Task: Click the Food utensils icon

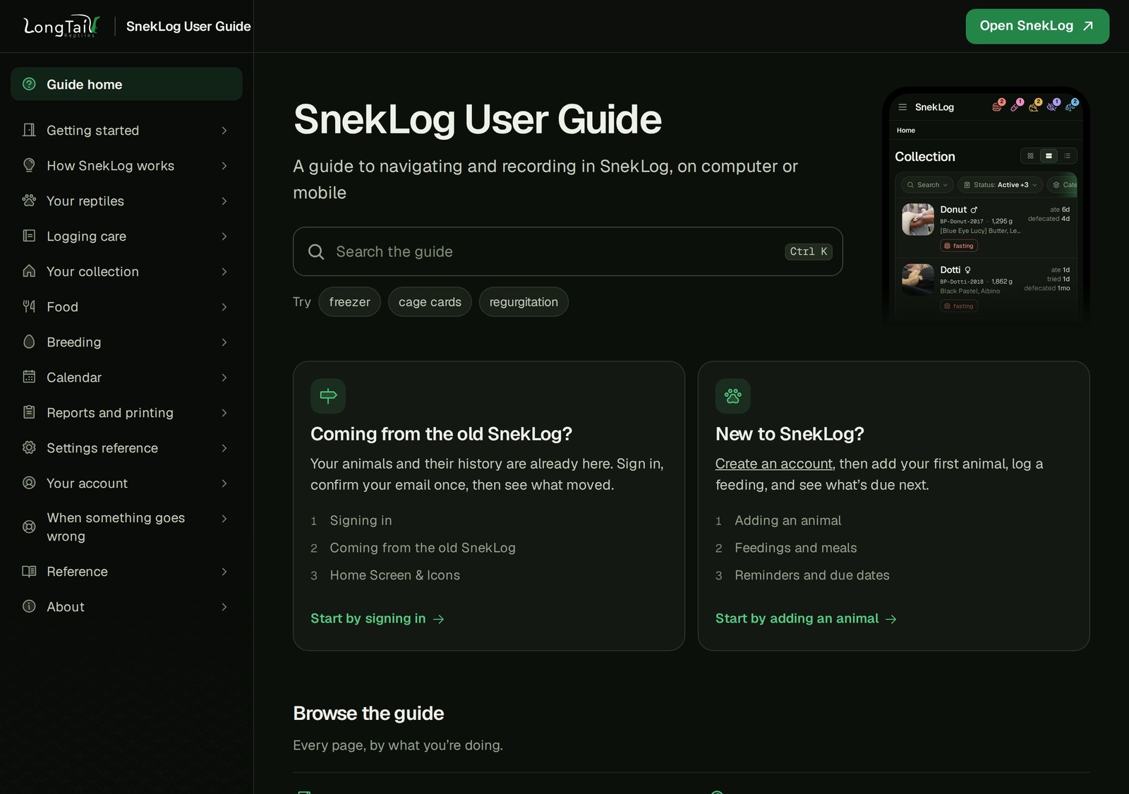Action: coord(29,306)
